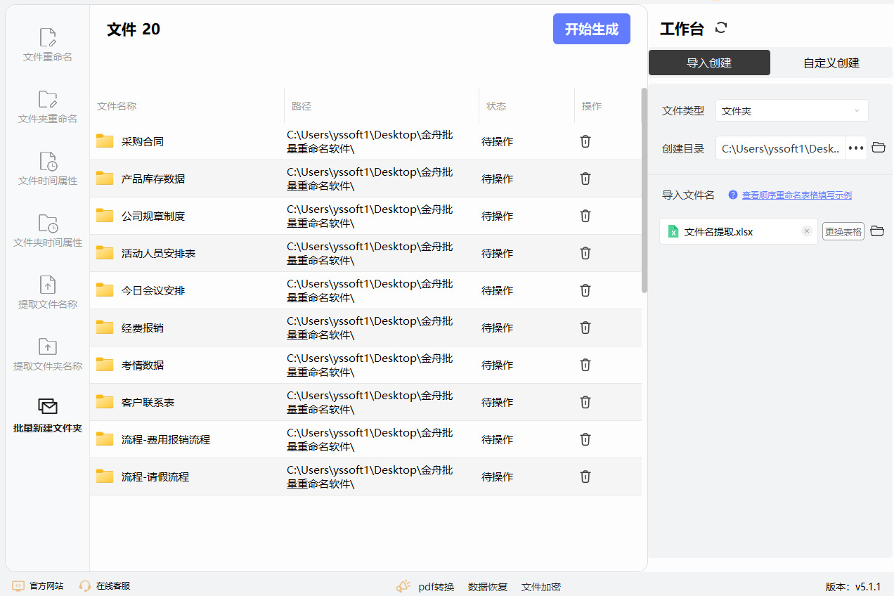
Task: Click the 更换表格 button
Action: [843, 231]
